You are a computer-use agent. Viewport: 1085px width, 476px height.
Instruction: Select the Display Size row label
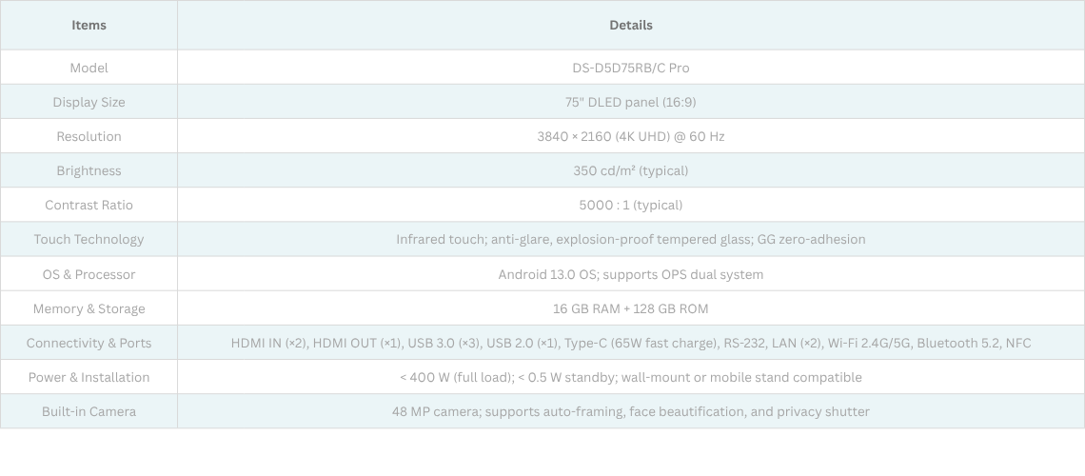(89, 102)
